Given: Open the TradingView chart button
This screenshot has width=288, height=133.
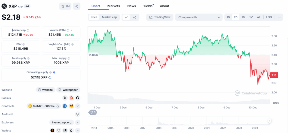Looking at the screenshot, I should 160,17.
